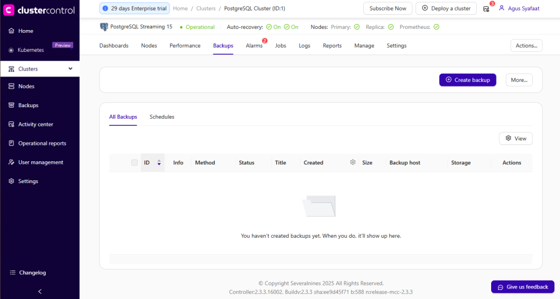This screenshot has width=560, height=299.
Task: Click the Activity center sidebar icon
Action: click(x=11, y=124)
